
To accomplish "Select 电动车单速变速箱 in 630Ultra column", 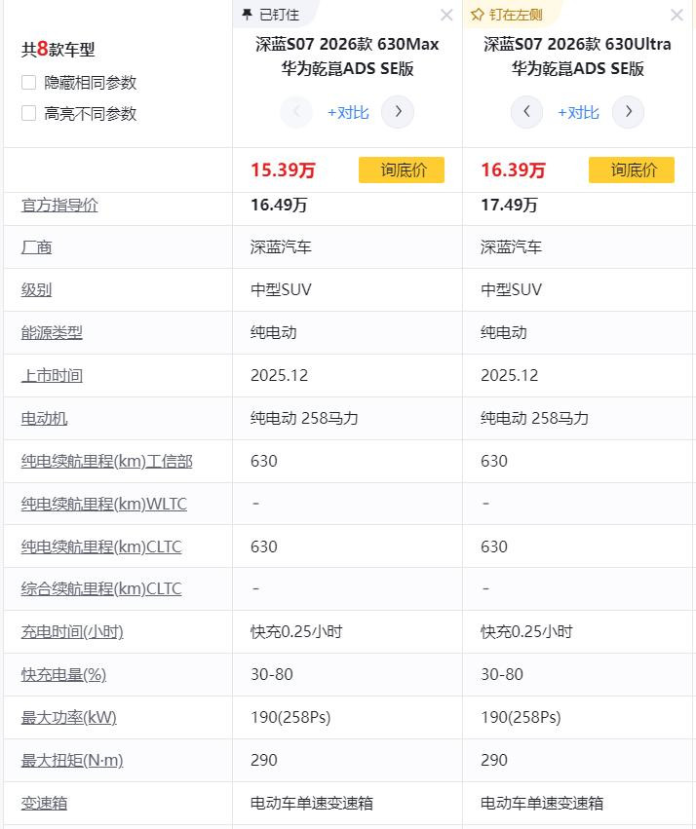I will pyautogui.click(x=542, y=803).
